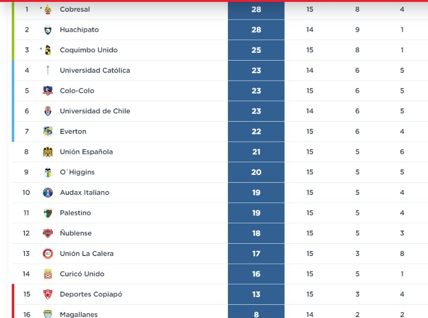This screenshot has height=318, width=428.
Task: Click the Huachipato club badge
Action: coord(48,30)
